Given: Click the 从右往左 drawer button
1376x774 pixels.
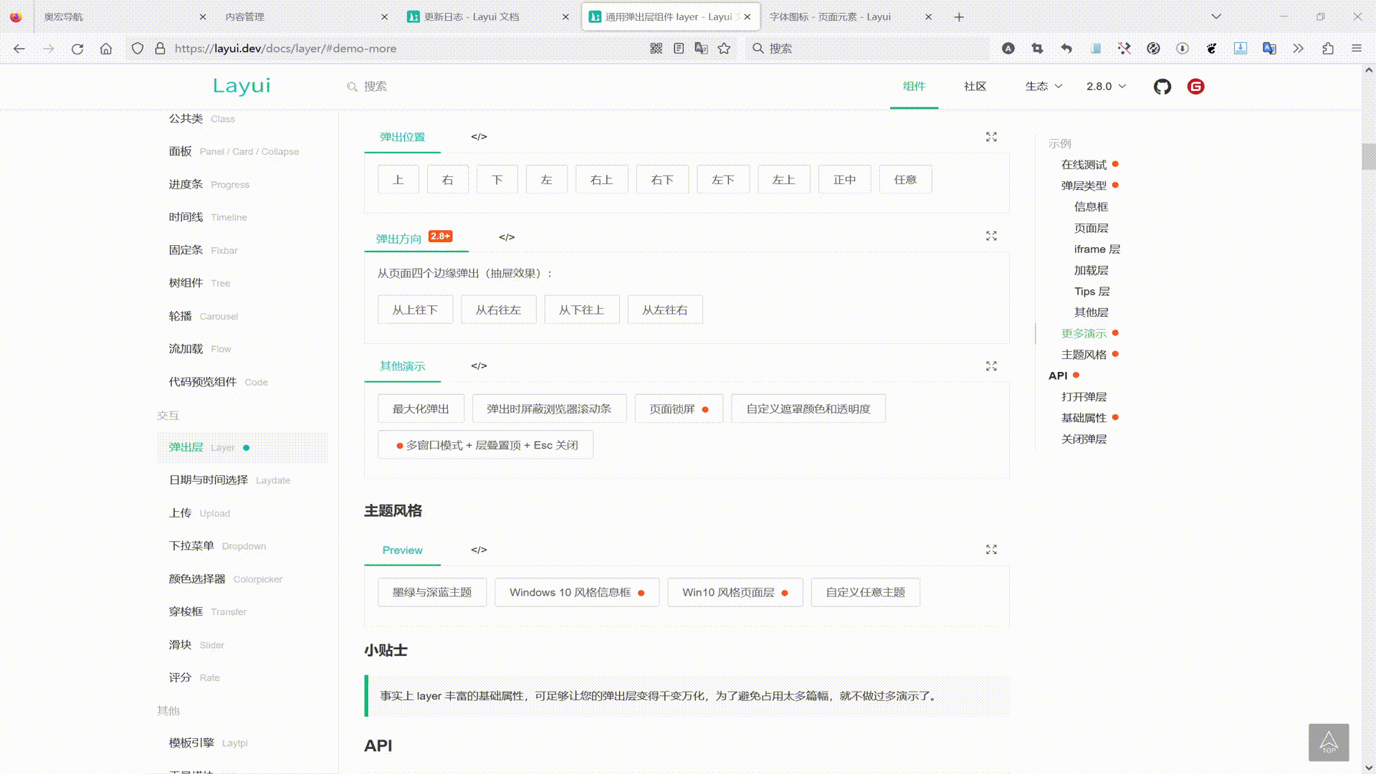Looking at the screenshot, I should [x=498, y=310].
